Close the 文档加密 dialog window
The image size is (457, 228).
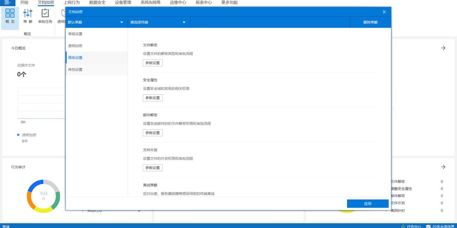(x=384, y=12)
